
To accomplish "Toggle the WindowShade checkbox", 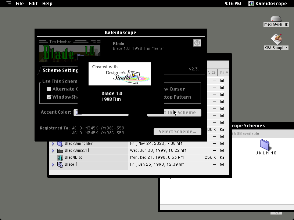I will (x=49, y=97).
